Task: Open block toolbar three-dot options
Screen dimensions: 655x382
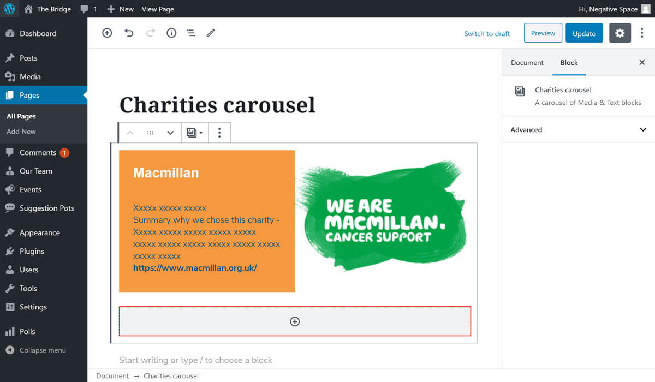Action: 219,133
